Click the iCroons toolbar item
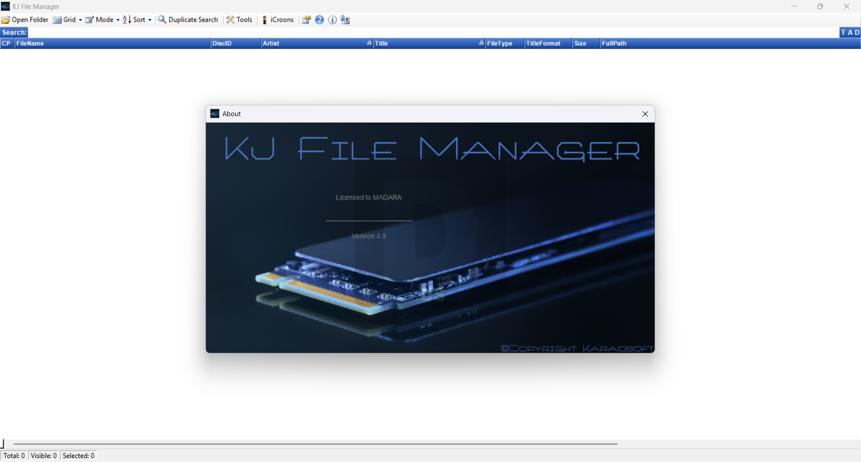Viewport: 861px width, 462px height. pyautogui.click(x=278, y=20)
